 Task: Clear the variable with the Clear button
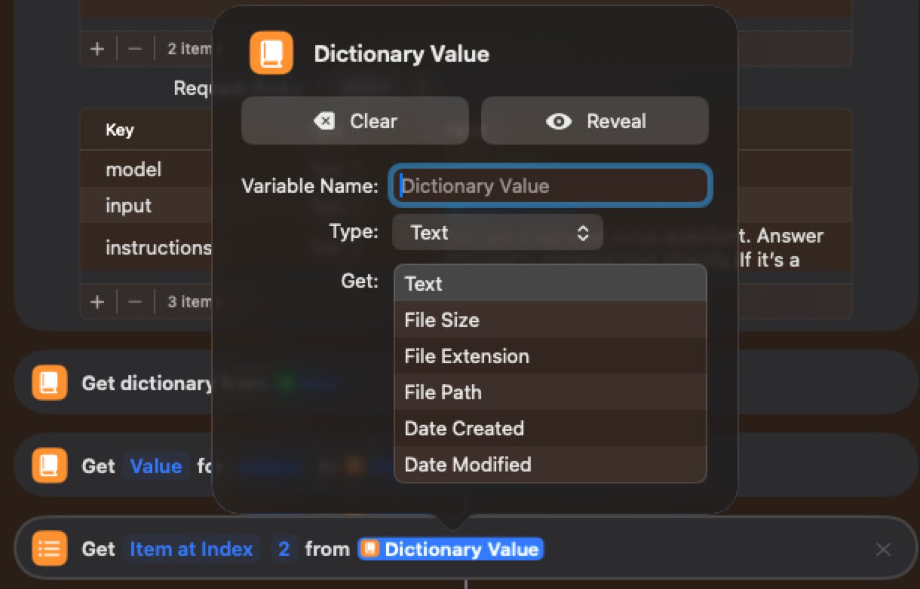click(x=355, y=121)
